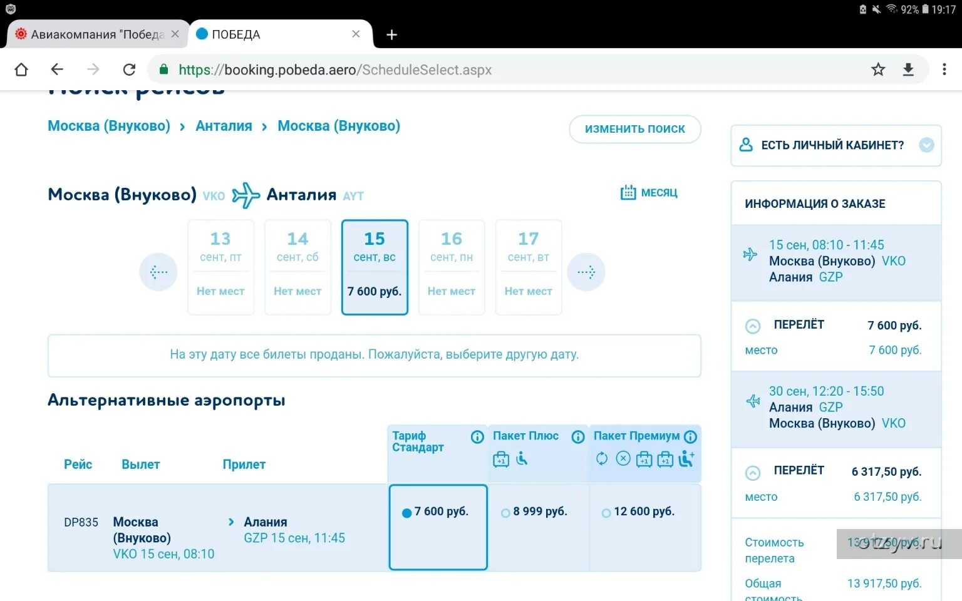Open a new browser tab with plus
Screen dimensions: 962x601
pos(392,34)
